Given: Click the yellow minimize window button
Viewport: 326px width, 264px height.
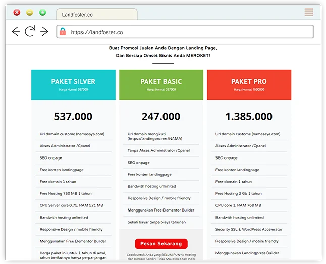Looking at the screenshot, I should click(30, 12).
